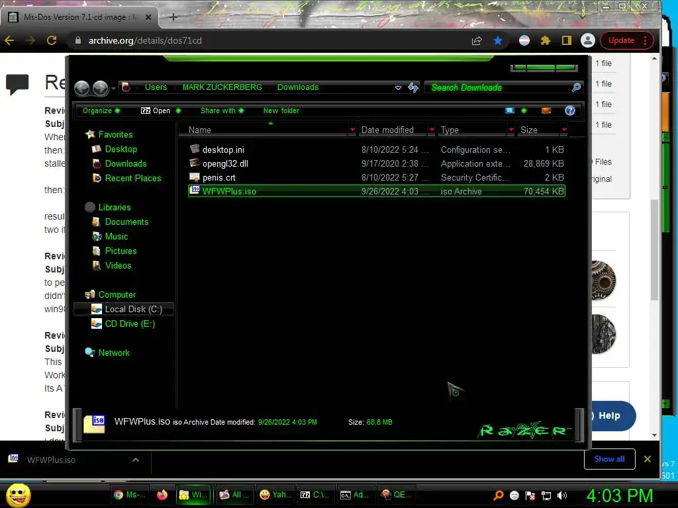Navigate to Users in the breadcrumb
The width and height of the screenshot is (678, 508).
(x=156, y=87)
